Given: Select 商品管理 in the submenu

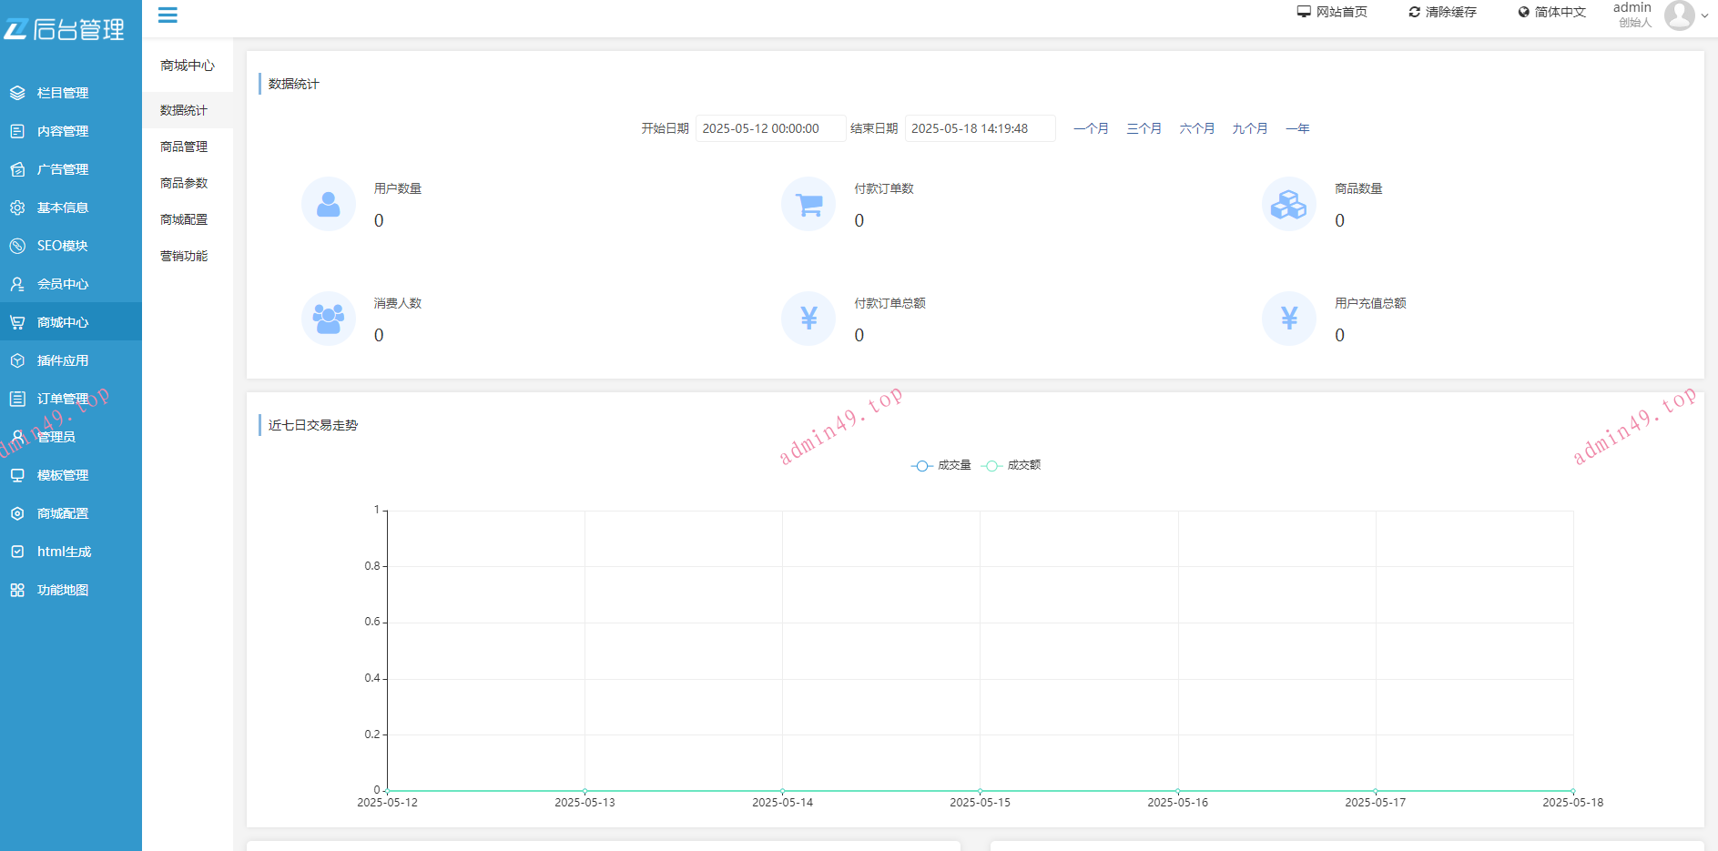Looking at the screenshot, I should point(184,147).
